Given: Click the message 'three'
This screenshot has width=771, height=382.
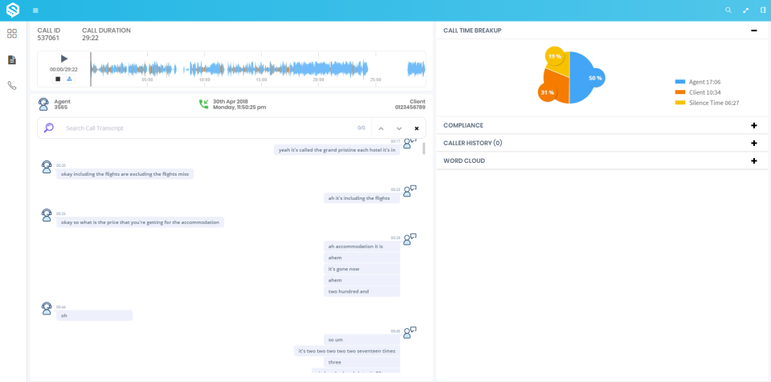Looking at the screenshot, I should coord(362,362).
